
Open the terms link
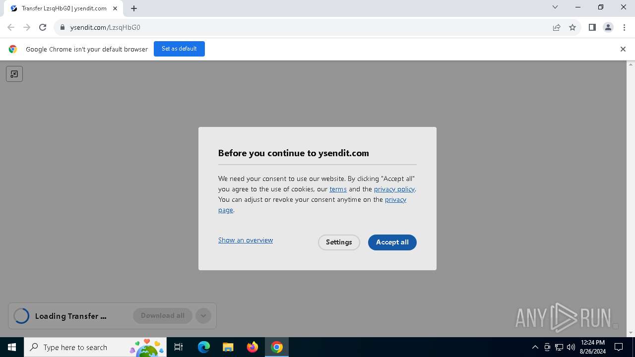pos(338,189)
